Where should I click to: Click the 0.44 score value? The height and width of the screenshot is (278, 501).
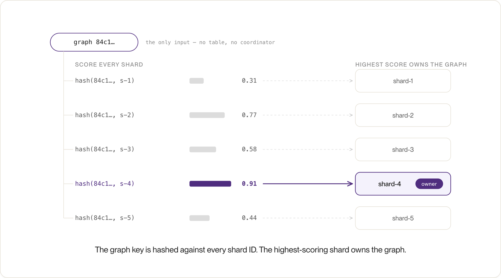(249, 218)
